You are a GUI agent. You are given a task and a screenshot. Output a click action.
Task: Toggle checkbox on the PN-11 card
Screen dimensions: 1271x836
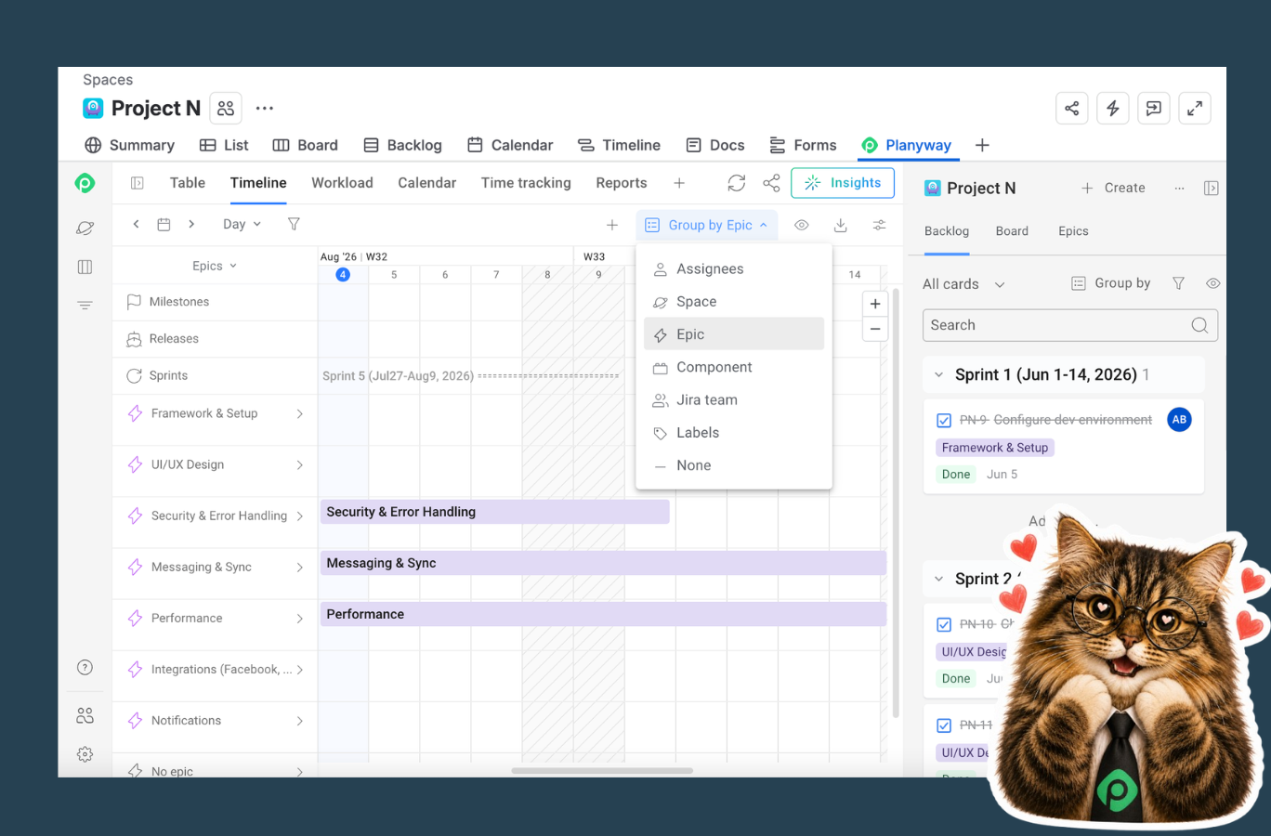(x=944, y=725)
